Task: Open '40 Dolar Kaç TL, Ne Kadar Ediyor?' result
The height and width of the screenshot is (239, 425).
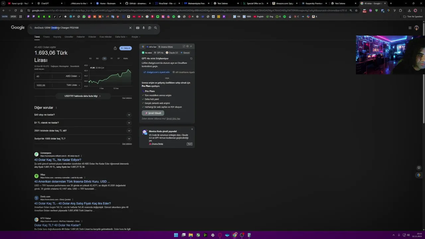Action: [57, 160]
